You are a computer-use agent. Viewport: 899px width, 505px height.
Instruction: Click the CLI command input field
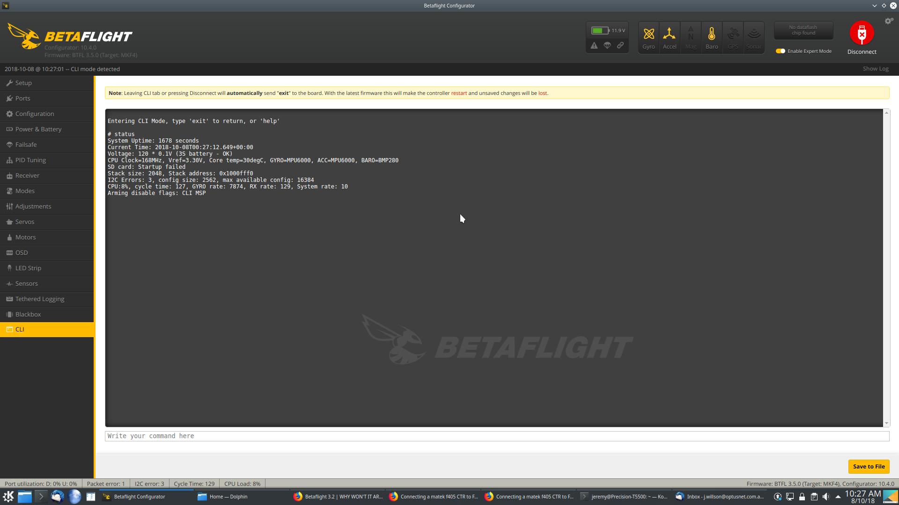[x=497, y=436]
